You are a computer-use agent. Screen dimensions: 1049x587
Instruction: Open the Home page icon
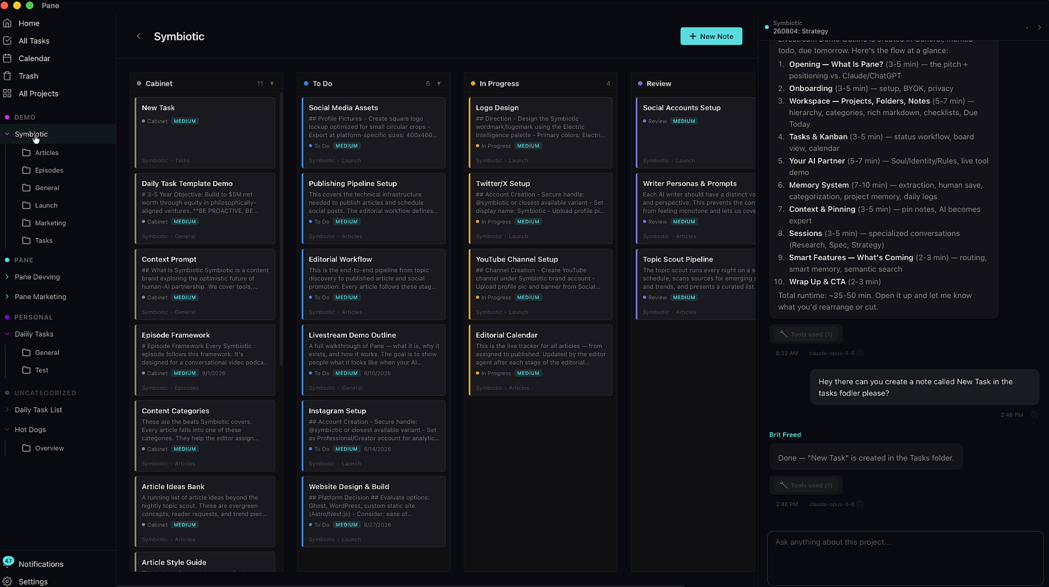[7, 23]
